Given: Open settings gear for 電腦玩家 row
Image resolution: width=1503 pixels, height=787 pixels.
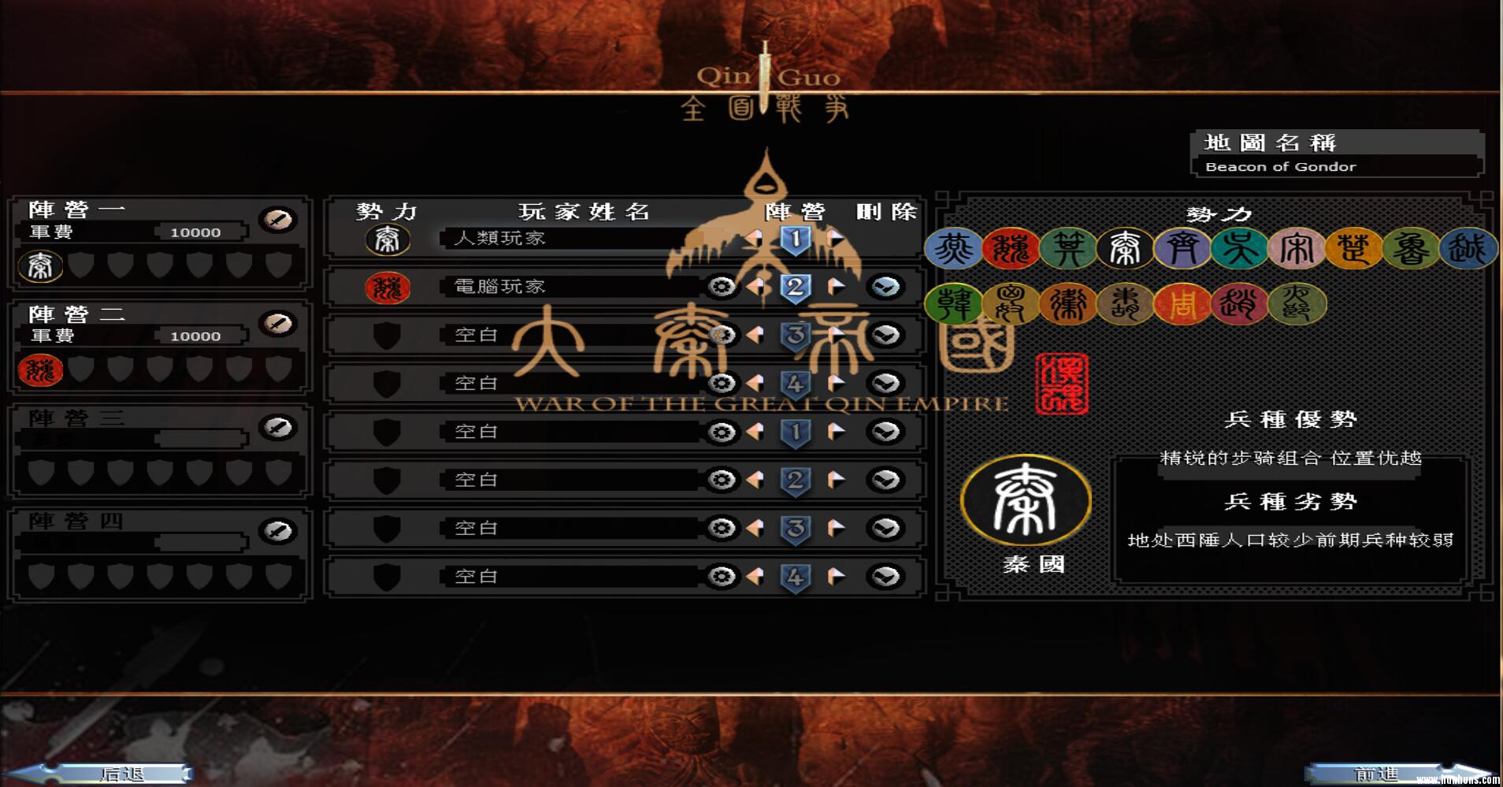Looking at the screenshot, I should click(721, 287).
